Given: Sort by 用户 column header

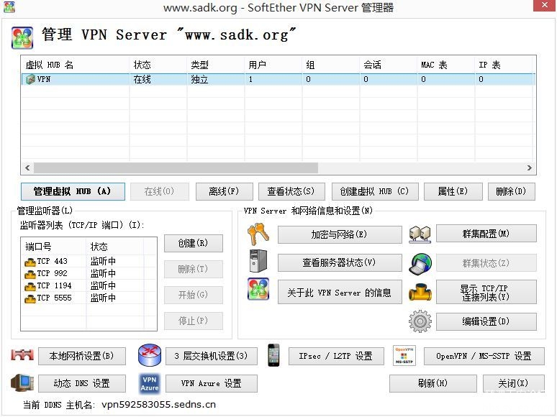Looking at the screenshot, I should (x=273, y=65).
